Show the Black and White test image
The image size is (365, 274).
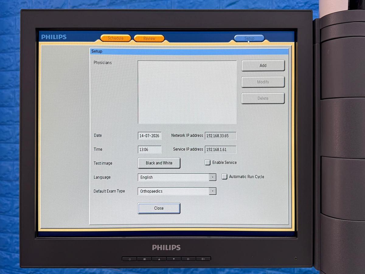[x=159, y=163]
